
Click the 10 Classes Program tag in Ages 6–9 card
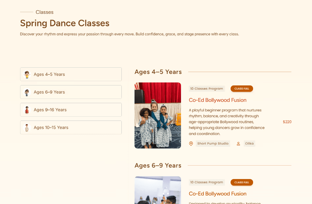(207, 182)
